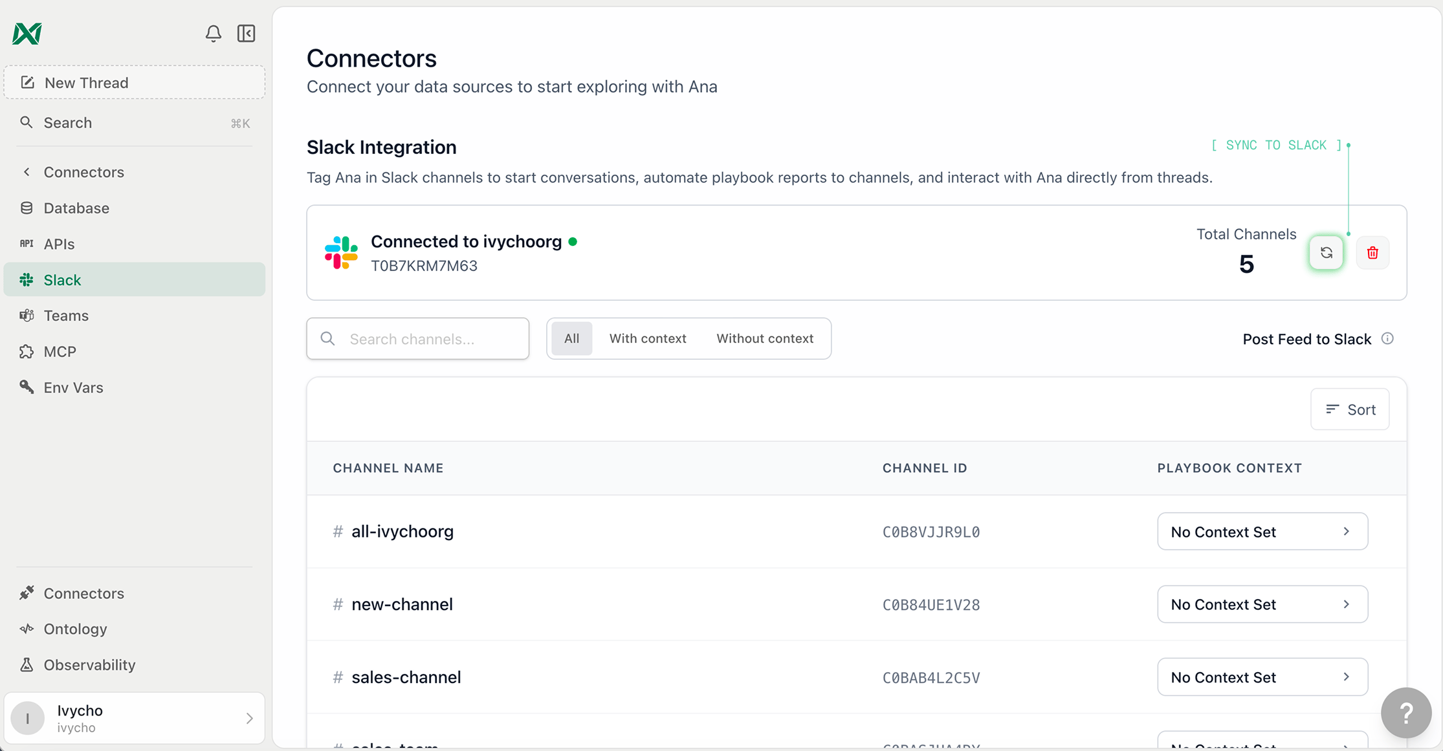Select the All filter tab
This screenshot has height=751, width=1443.
[x=571, y=338]
